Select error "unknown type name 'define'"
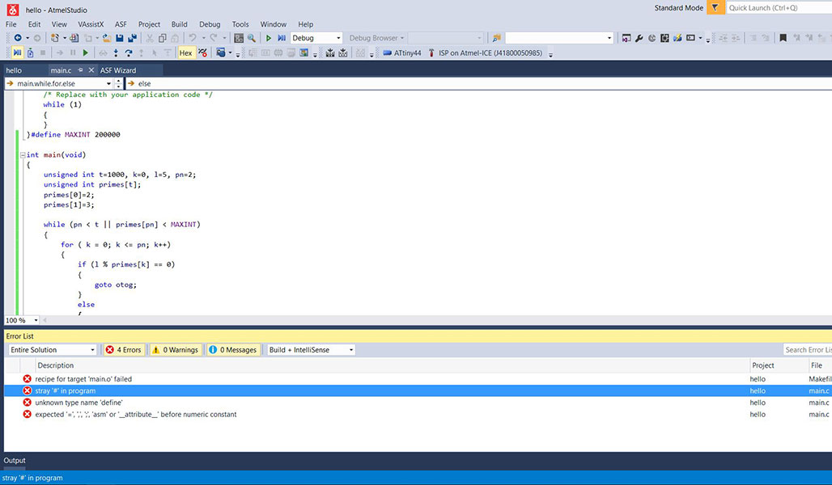 [418, 403]
